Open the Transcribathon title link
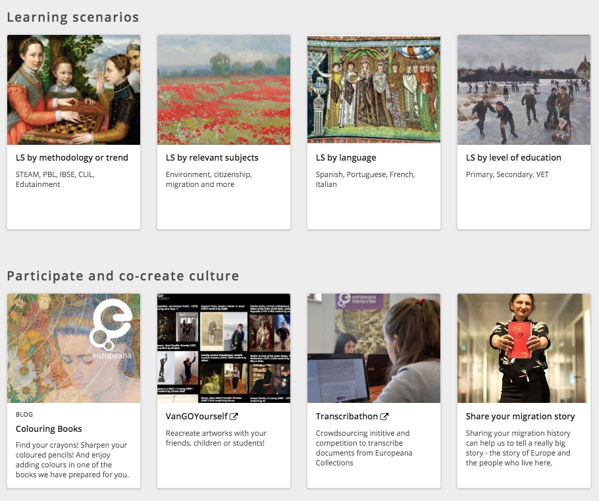 point(347,417)
